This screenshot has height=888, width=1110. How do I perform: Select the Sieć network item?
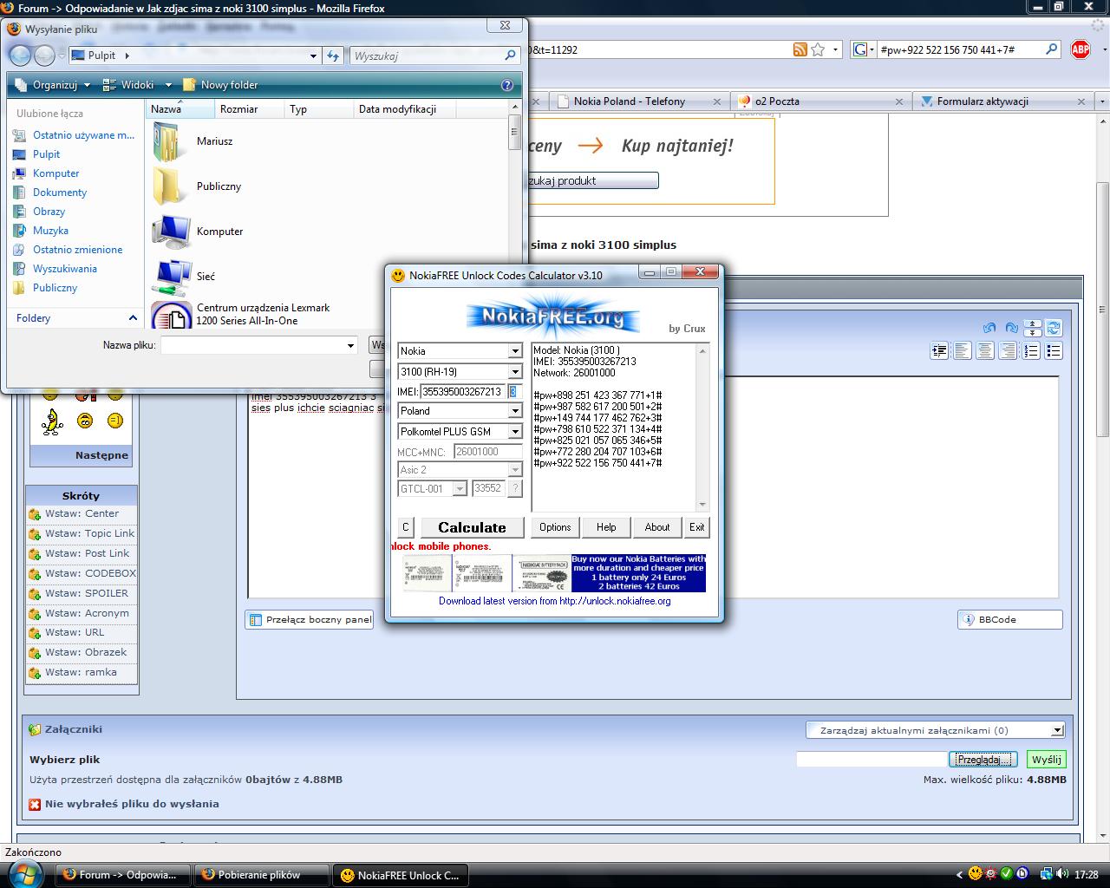click(206, 277)
